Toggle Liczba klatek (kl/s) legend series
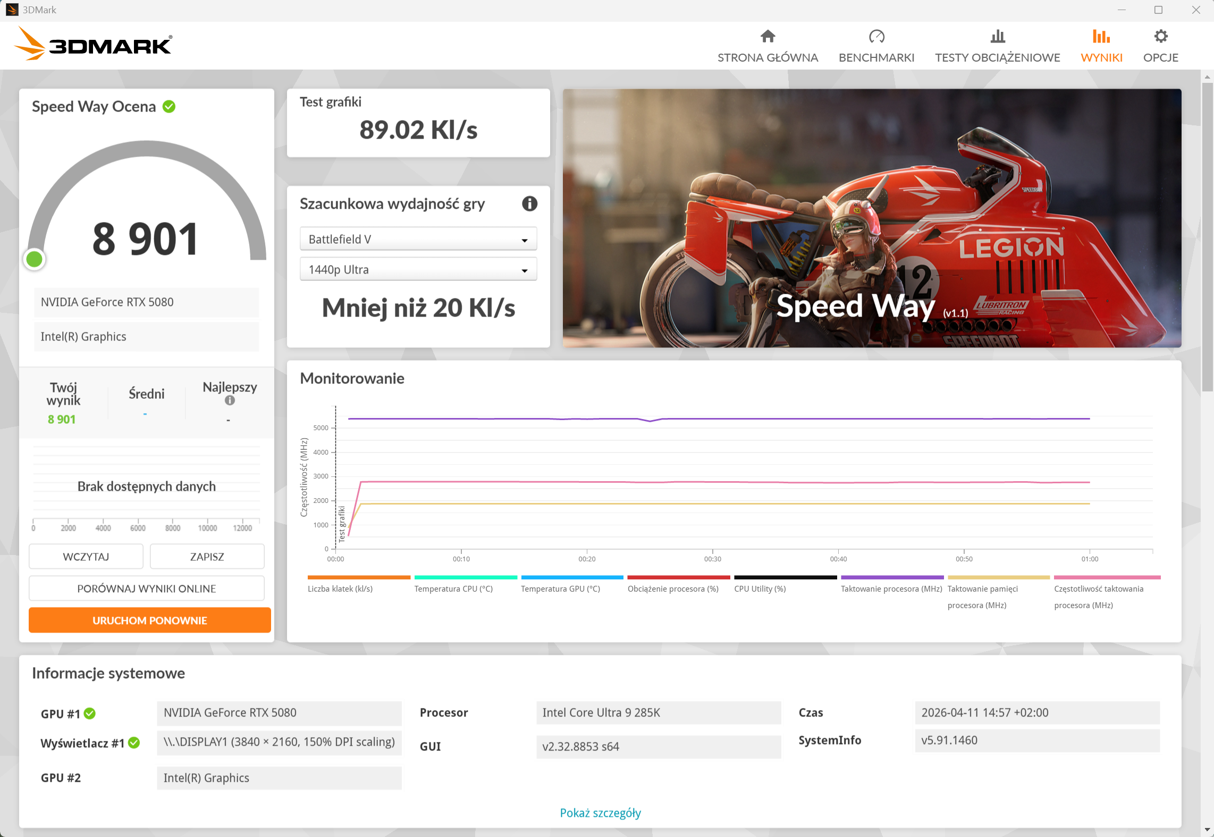 tap(340, 588)
